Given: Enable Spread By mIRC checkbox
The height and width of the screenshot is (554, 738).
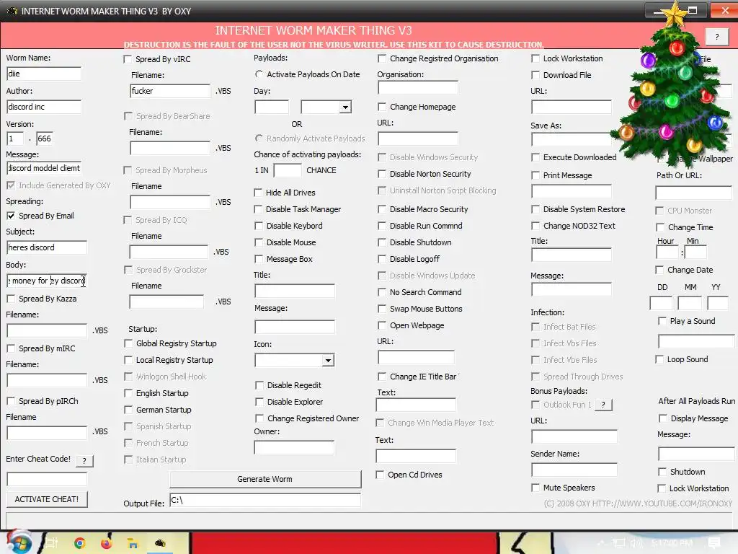Looking at the screenshot, I should [x=11, y=348].
